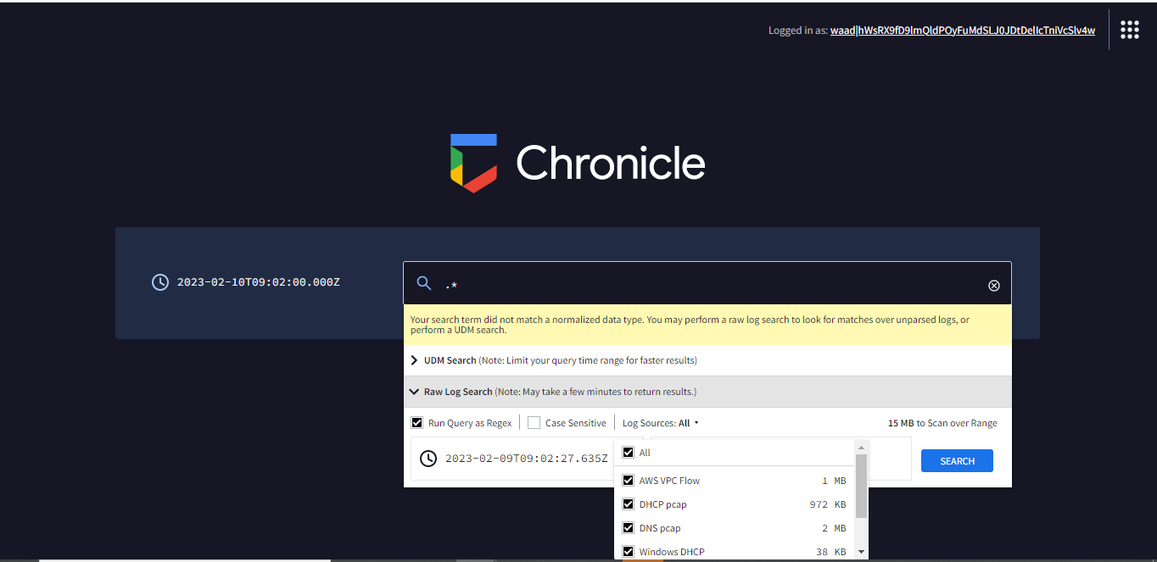Open the logged-in user account link
Screen dimensions: 1157x562
tap(962, 31)
